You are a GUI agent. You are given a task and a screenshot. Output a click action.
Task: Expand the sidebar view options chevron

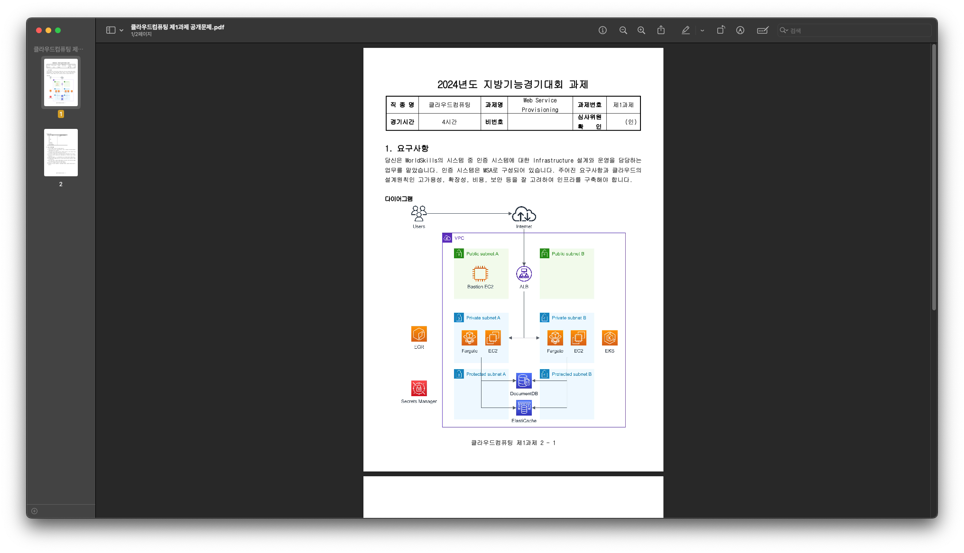121,30
